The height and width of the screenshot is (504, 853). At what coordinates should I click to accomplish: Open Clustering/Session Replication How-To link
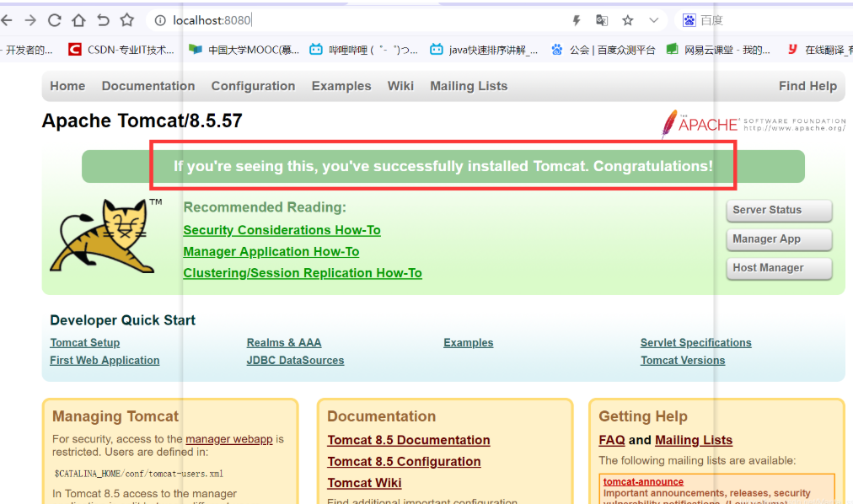pyautogui.click(x=303, y=273)
